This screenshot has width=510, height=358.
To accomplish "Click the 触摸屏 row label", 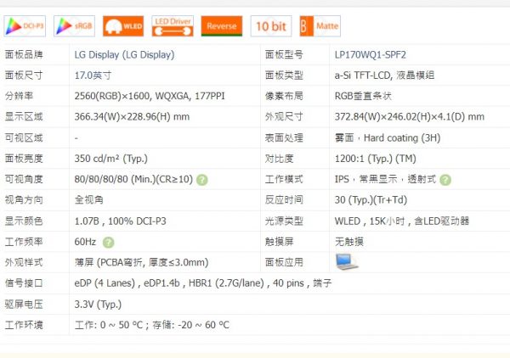I will [x=279, y=242].
